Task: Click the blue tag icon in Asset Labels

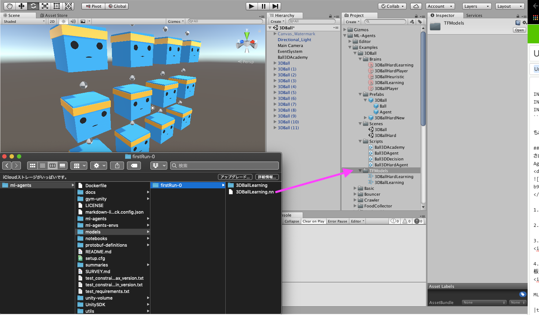Action: 522,294
